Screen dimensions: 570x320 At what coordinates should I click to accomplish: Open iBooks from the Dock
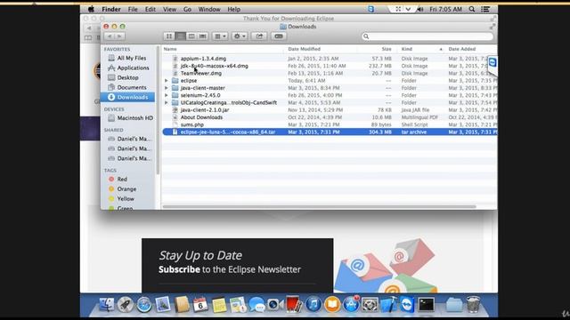[x=332, y=305]
